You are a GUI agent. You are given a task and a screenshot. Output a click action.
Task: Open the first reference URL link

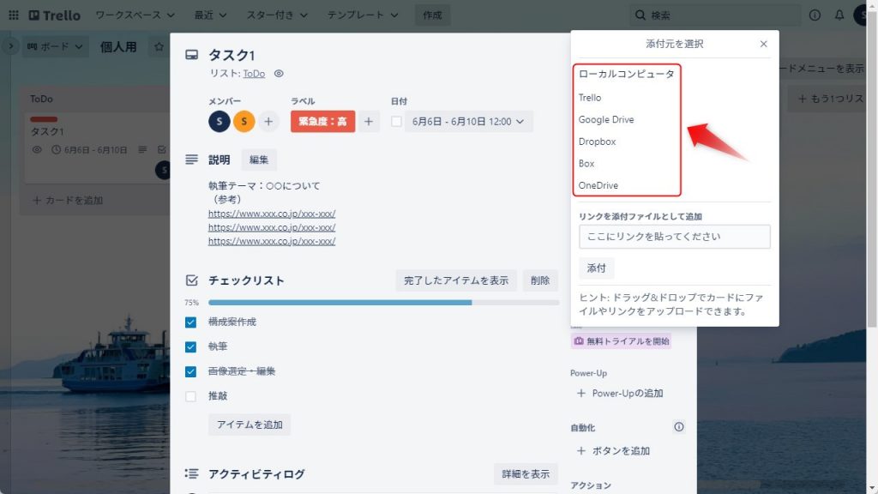(272, 214)
